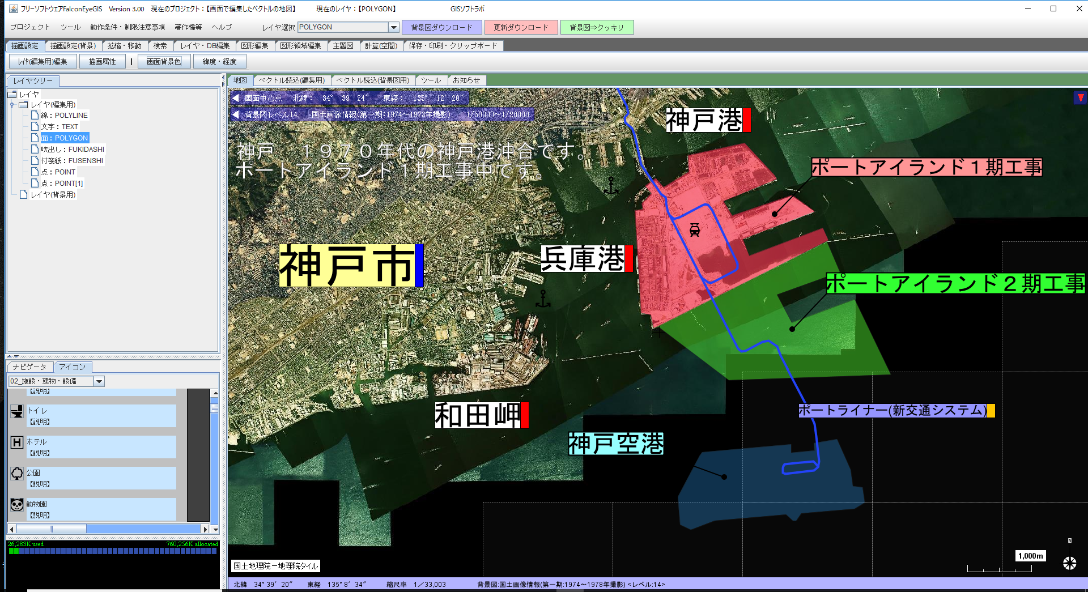
Task: Click the orange marker on ポートライナー label
Action: [x=991, y=411]
